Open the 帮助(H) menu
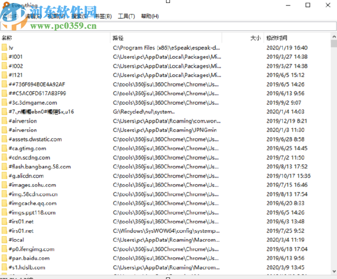This screenshot has height=279, width=337. [150, 16]
